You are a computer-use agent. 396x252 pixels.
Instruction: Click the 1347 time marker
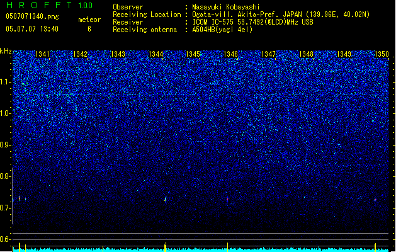pos(268,54)
